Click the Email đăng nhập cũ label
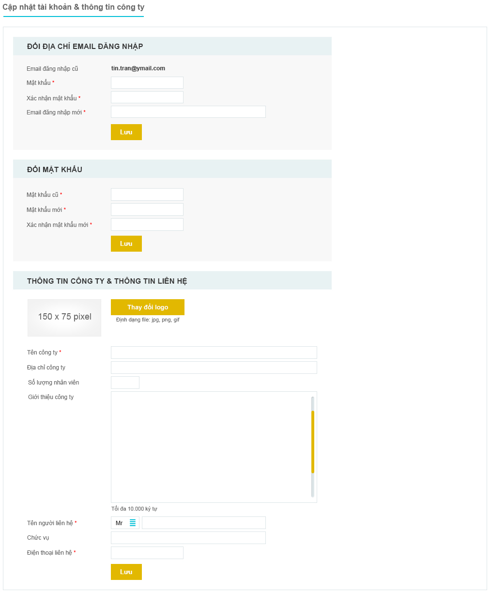491x594 pixels. pos(52,69)
